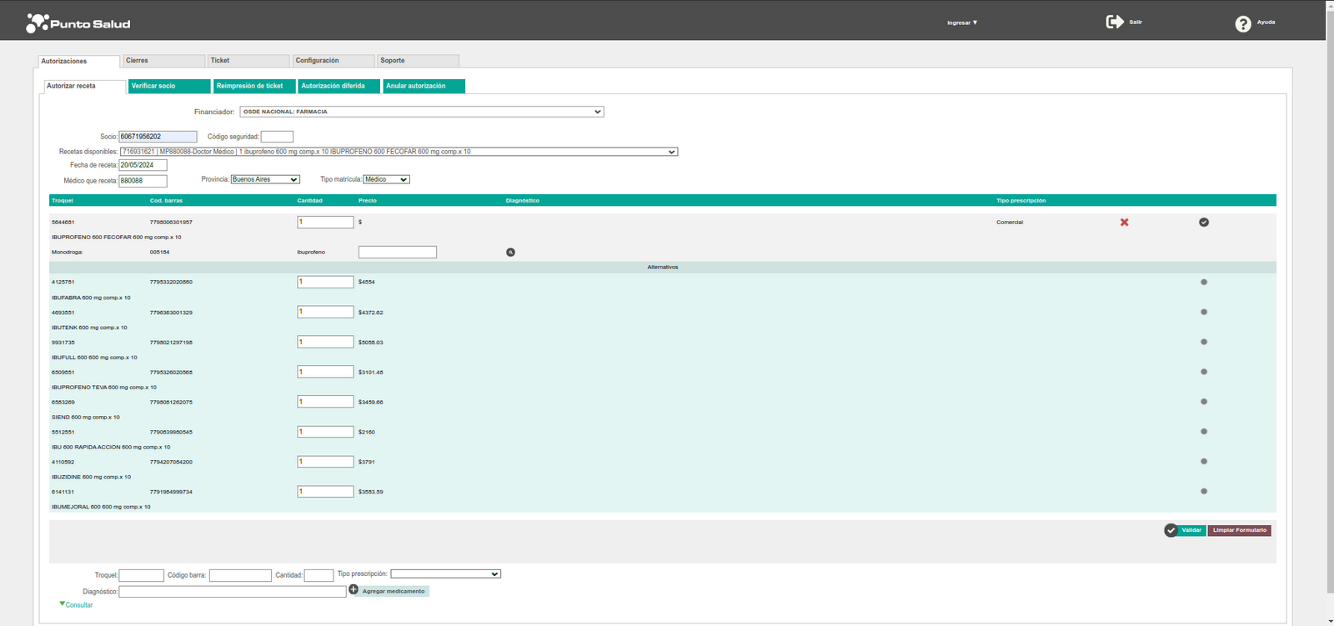This screenshot has width=1334, height=626.
Task: Click the Troquel column header
Action: pyautogui.click(x=63, y=201)
